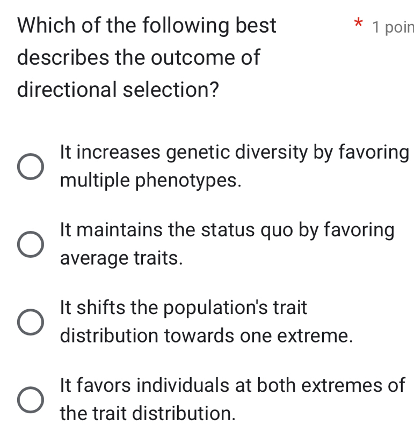414x433 pixels.
Task: Select text 'It increases genetic diversity by favoring'
Action: [x=235, y=153]
